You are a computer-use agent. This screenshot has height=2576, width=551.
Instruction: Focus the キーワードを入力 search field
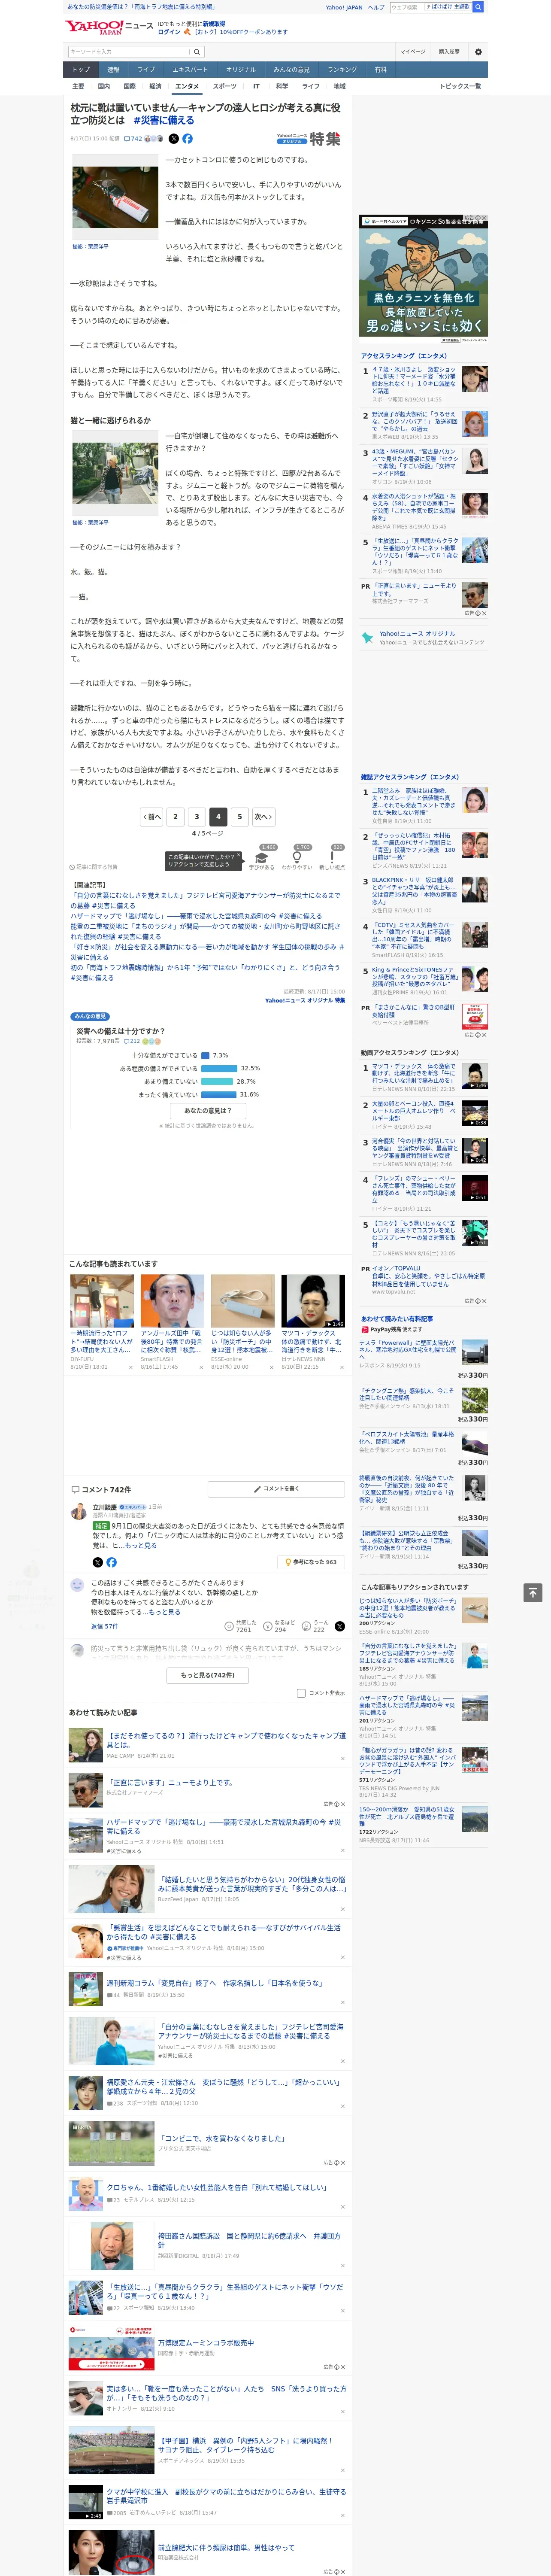tap(129, 51)
